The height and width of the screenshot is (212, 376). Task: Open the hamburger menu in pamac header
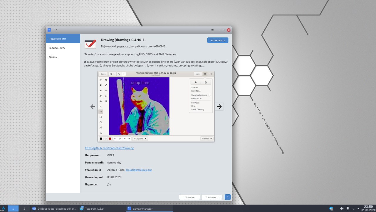point(212,30)
